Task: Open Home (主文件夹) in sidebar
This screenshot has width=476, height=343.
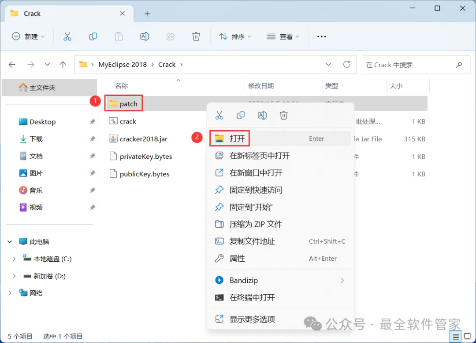Action: coord(49,88)
